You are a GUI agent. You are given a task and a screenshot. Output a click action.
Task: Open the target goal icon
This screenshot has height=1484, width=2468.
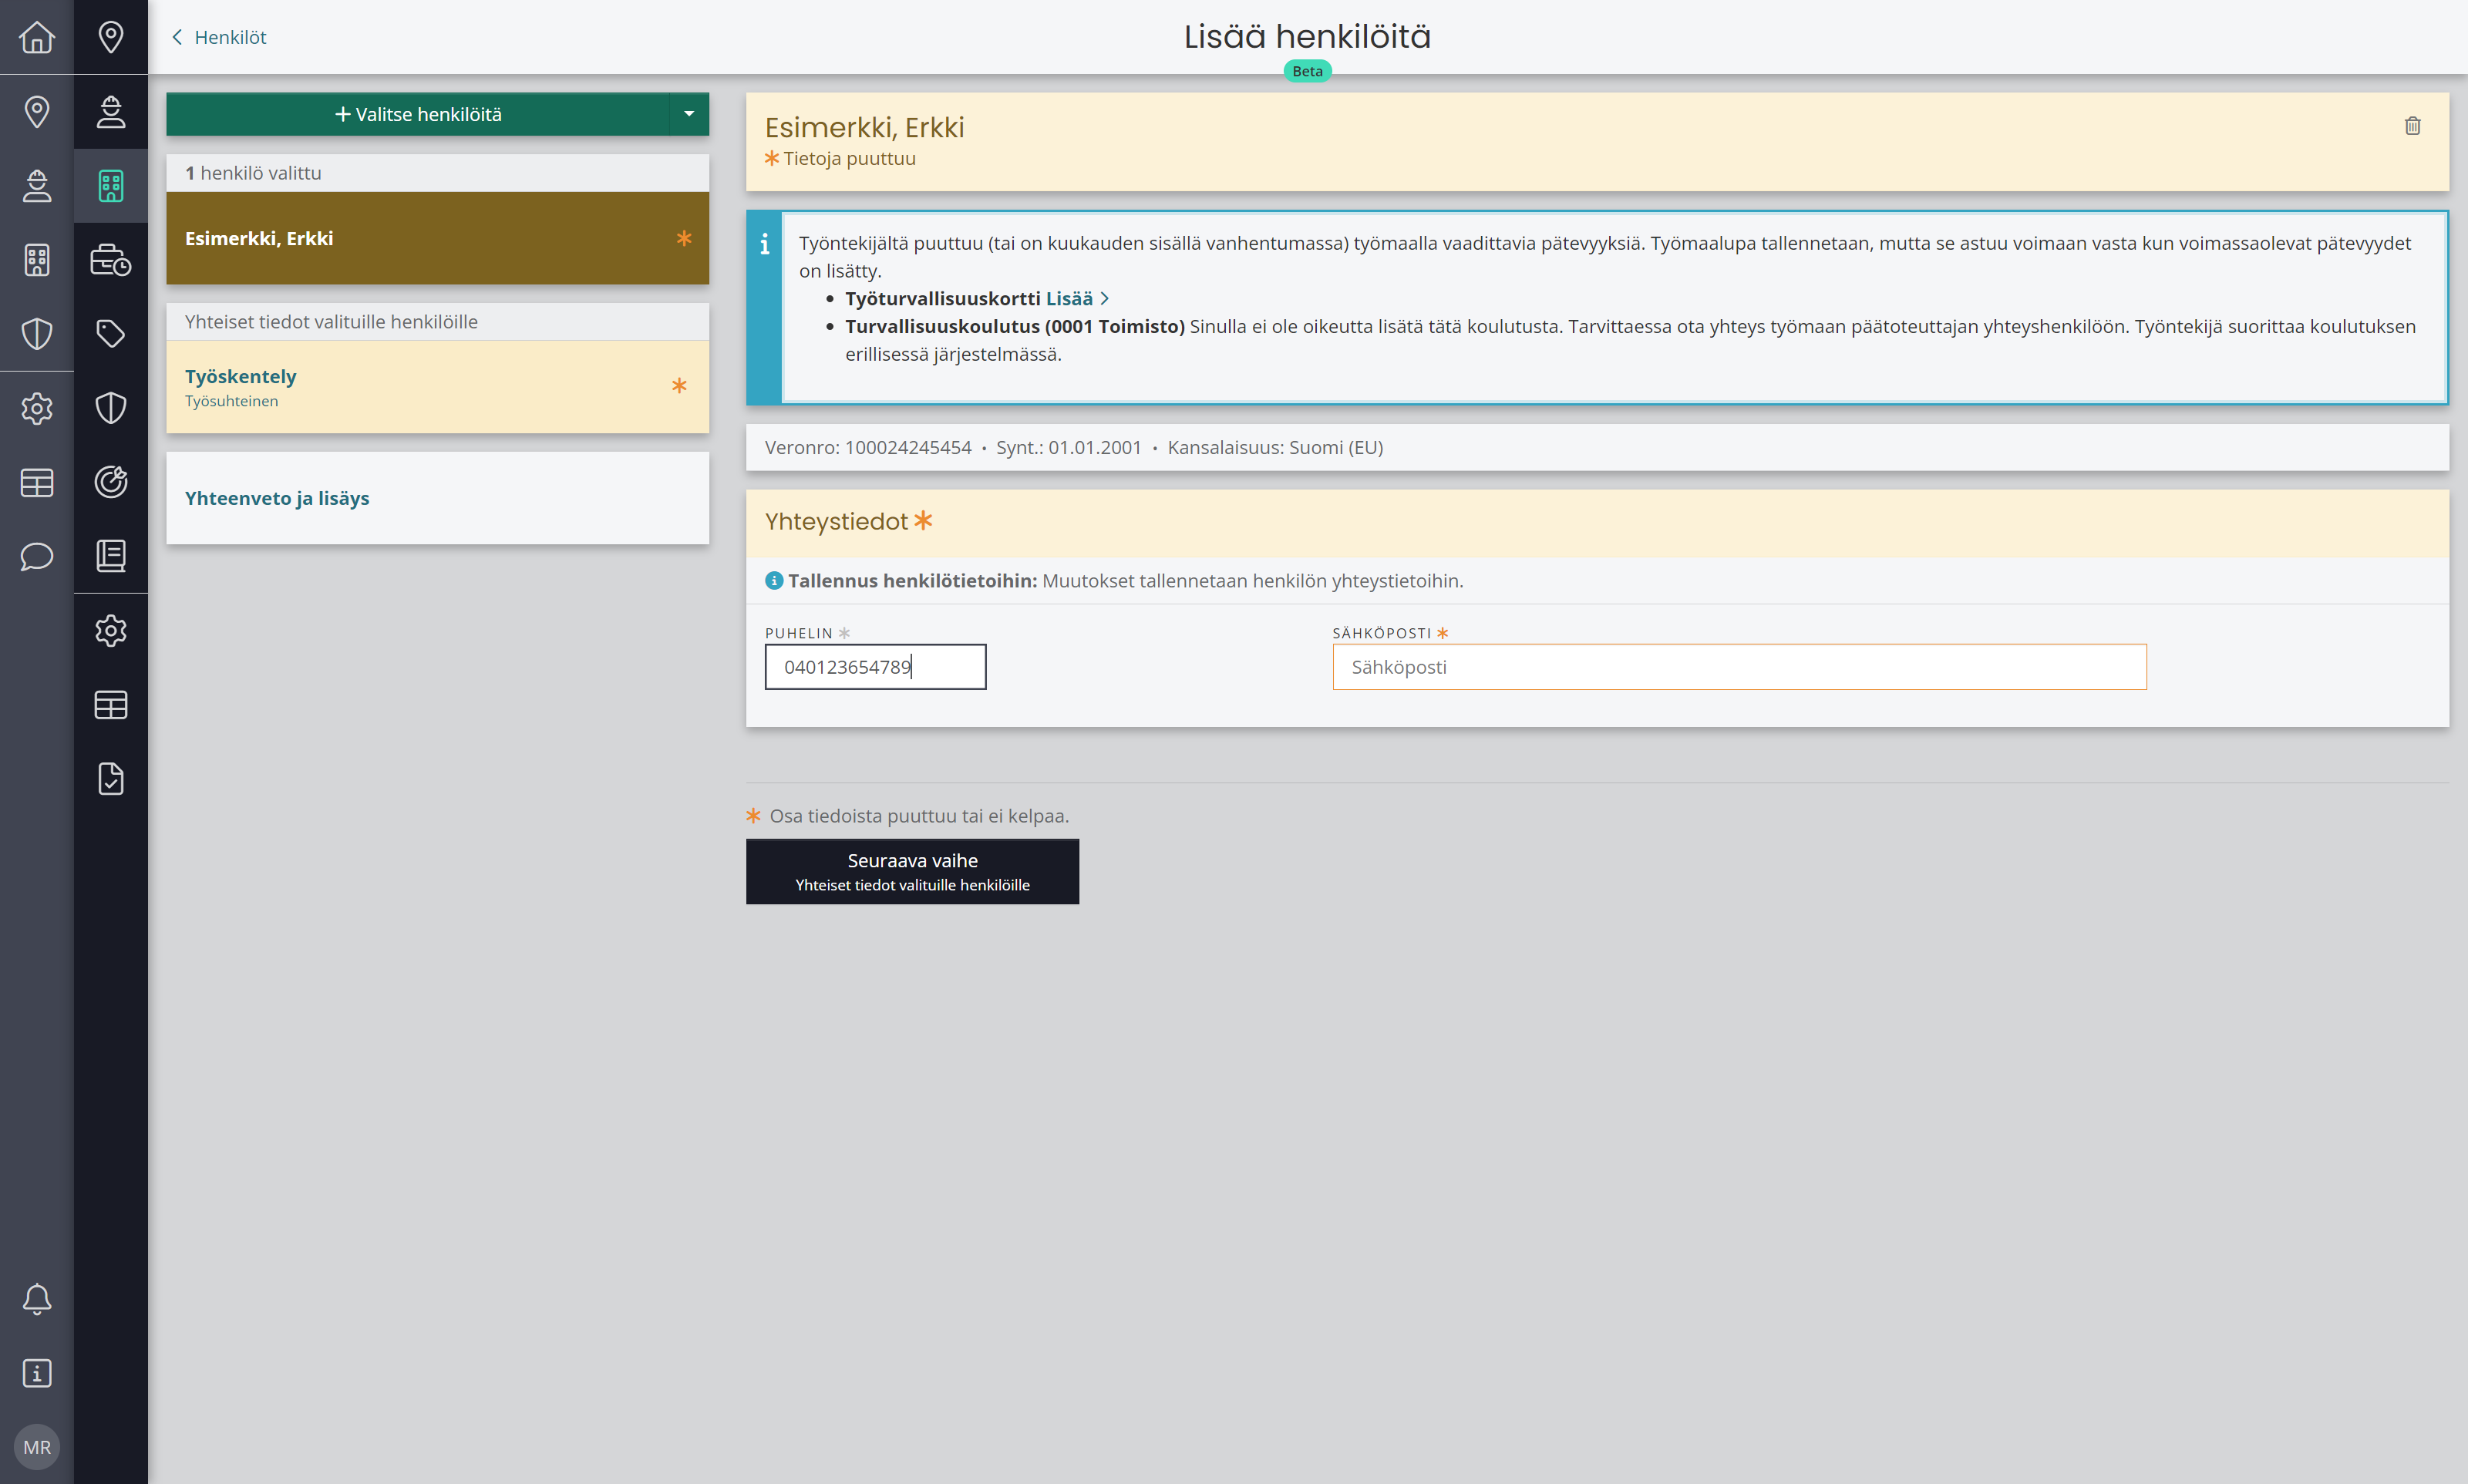111,482
